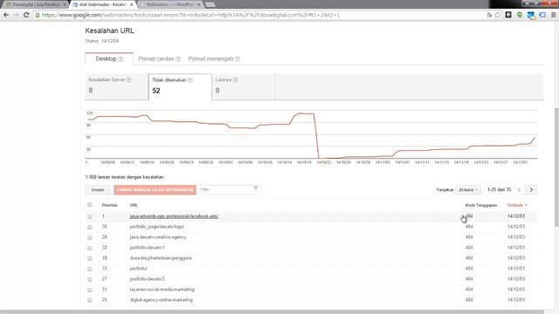Screen dimensions: 559x314
Task: Click the URL column header
Action: coord(134,205)
